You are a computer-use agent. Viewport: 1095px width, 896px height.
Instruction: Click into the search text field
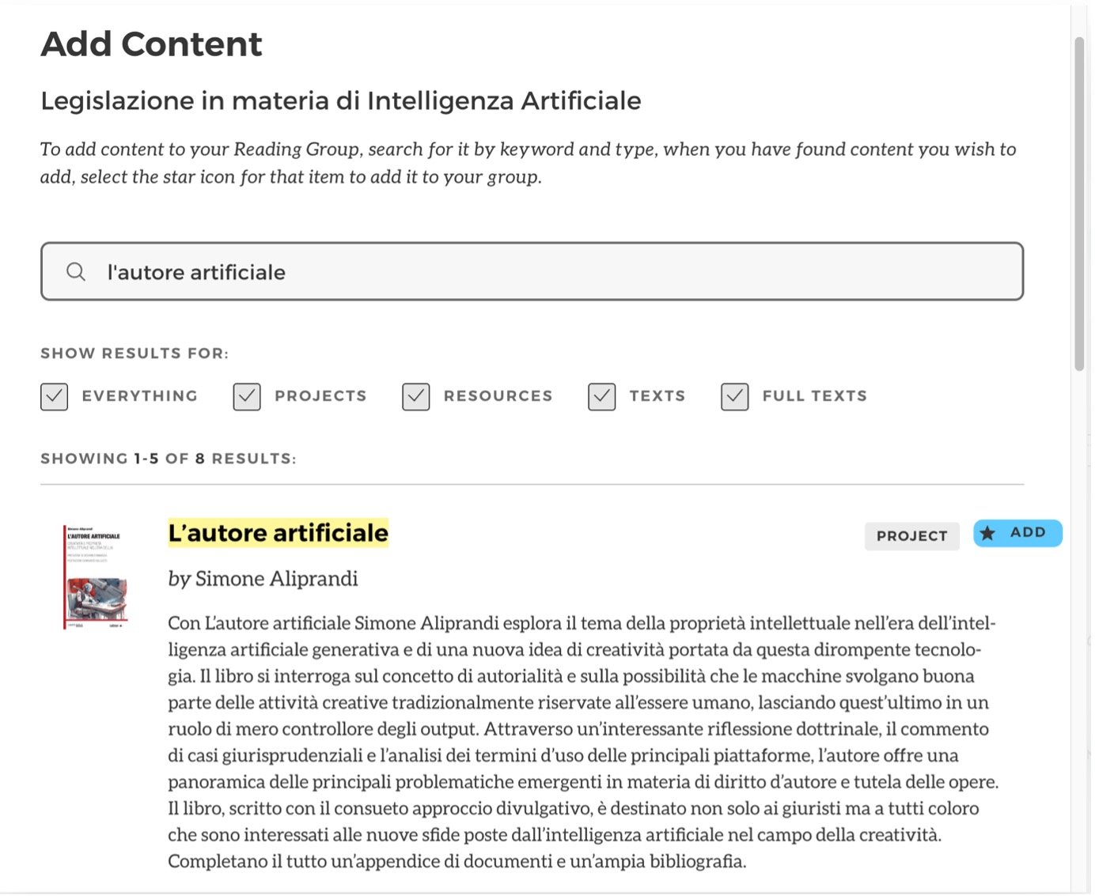pos(554,272)
